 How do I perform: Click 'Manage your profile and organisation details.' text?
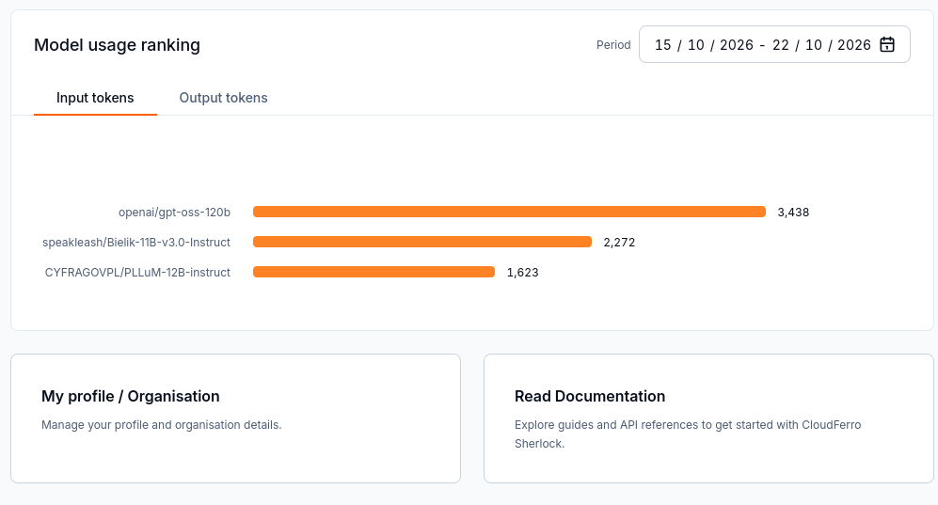[x=162, y=425]
